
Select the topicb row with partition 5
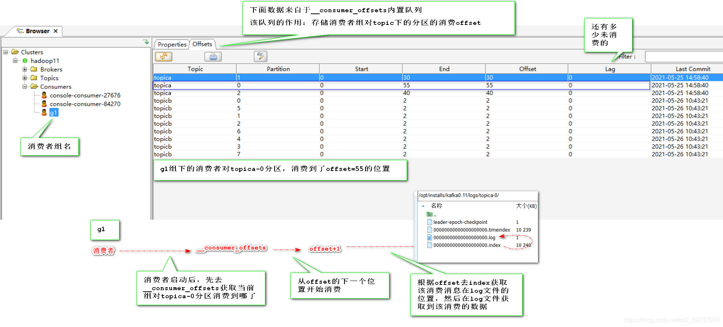tap(438, 108)
